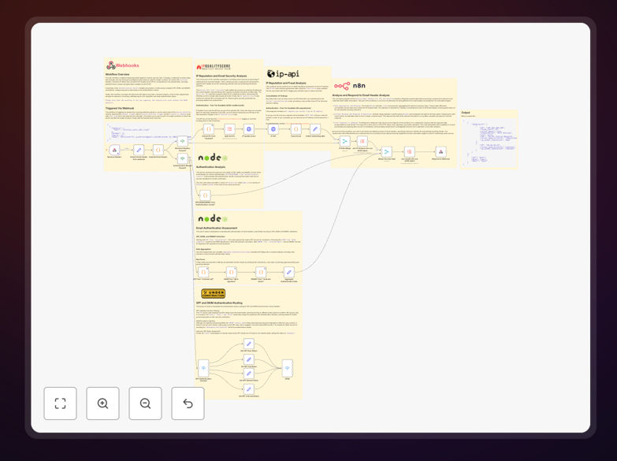Screen dimensions: 617x461
Task: Select the Aggregate Authentication Data edit node
Action: (x=289, y=272)
